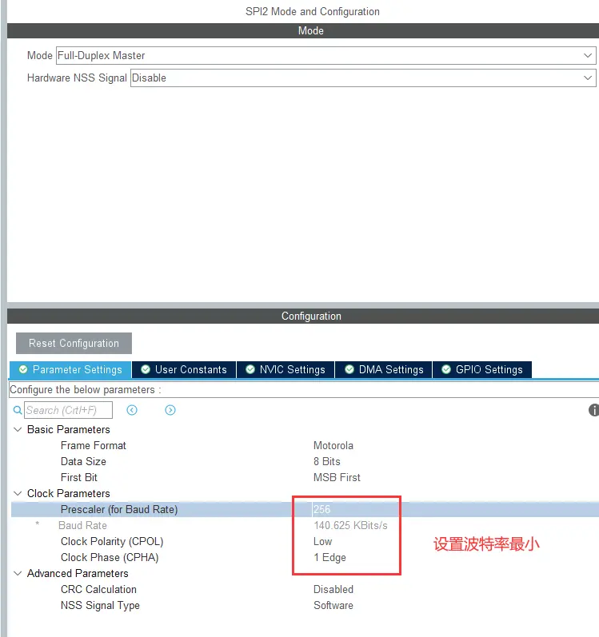Open Hardware NSS Signal dropdown
Viewport: 599px width, 637px height.
(x=362, y=78)
